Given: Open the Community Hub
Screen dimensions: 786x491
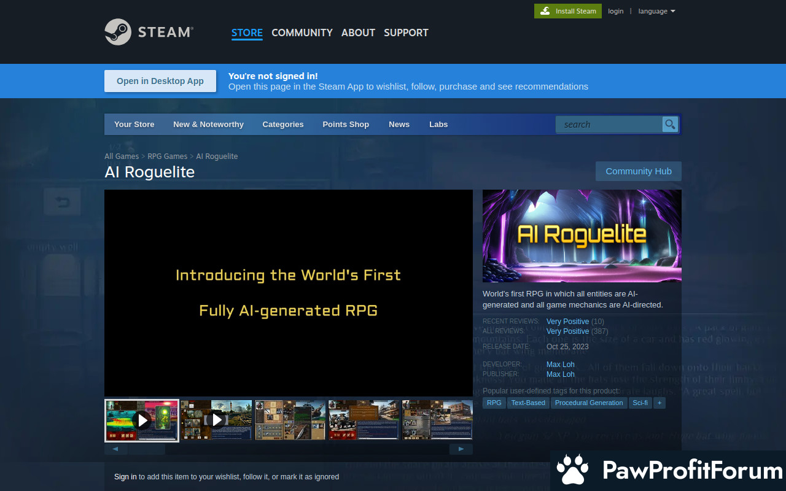Looking at the screenshot, I should tap(638, 171).
